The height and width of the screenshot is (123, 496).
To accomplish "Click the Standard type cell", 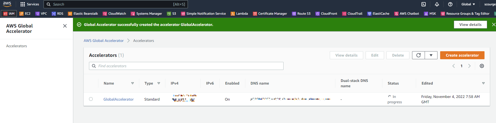I will tap(152, 99).
